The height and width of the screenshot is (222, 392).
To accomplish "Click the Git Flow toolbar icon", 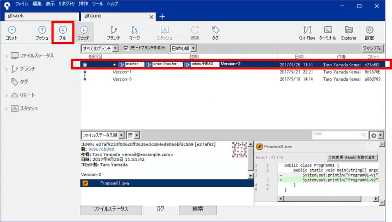I will 307,32.
